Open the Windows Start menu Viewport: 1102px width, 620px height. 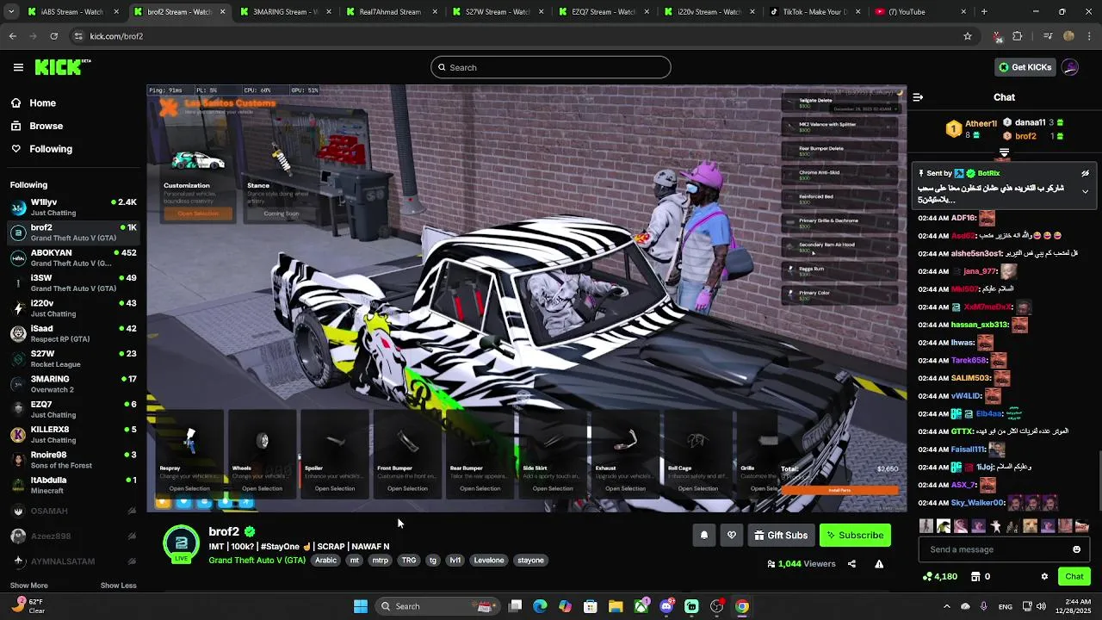(361, 606)
